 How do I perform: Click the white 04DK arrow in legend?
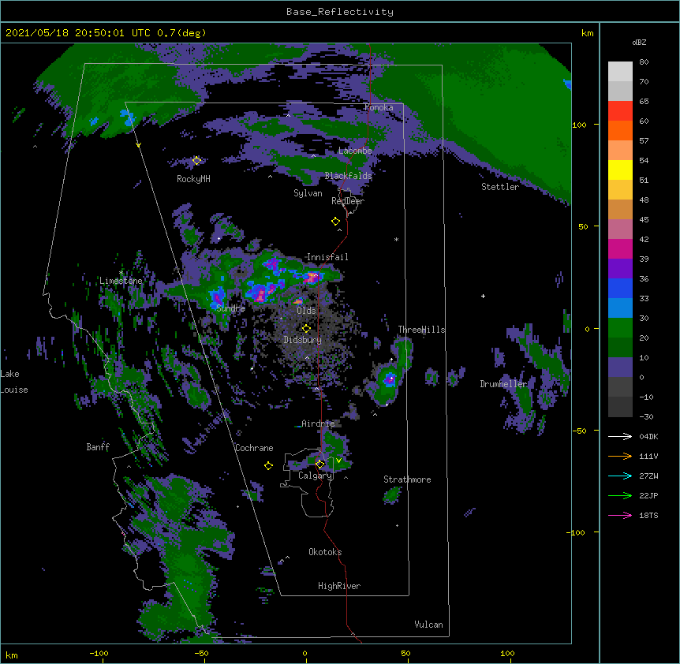point(620,436)
